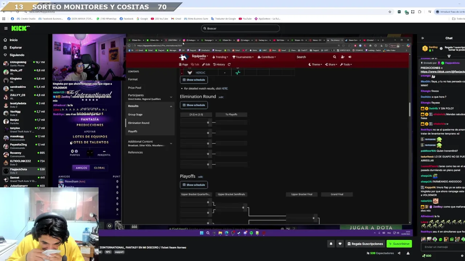This screenshot has height=261, width=465.
Task: Collapse the Results contents section
Action: tap(171, 106)
